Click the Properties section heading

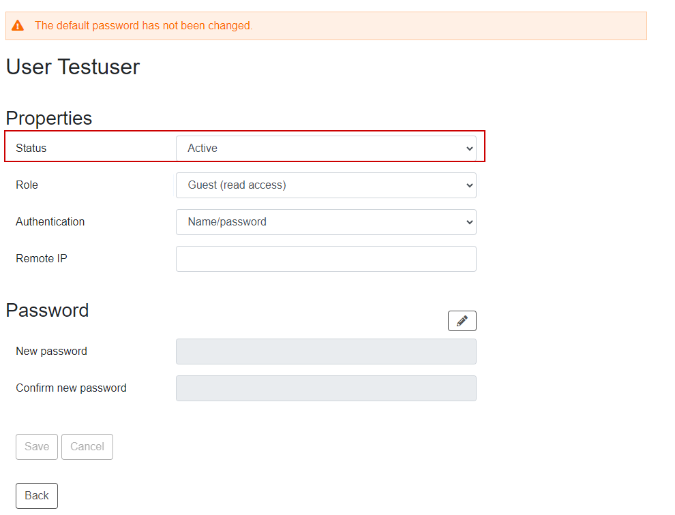point(48,119)
